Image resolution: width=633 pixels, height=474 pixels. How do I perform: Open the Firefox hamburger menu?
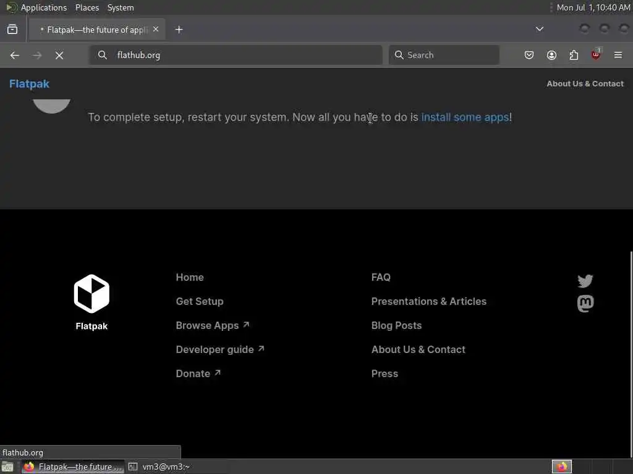tap(618, 55)
